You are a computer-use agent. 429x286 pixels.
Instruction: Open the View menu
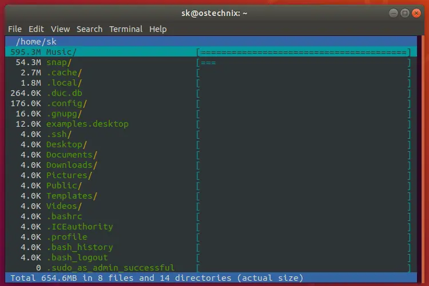pos(60,29)
